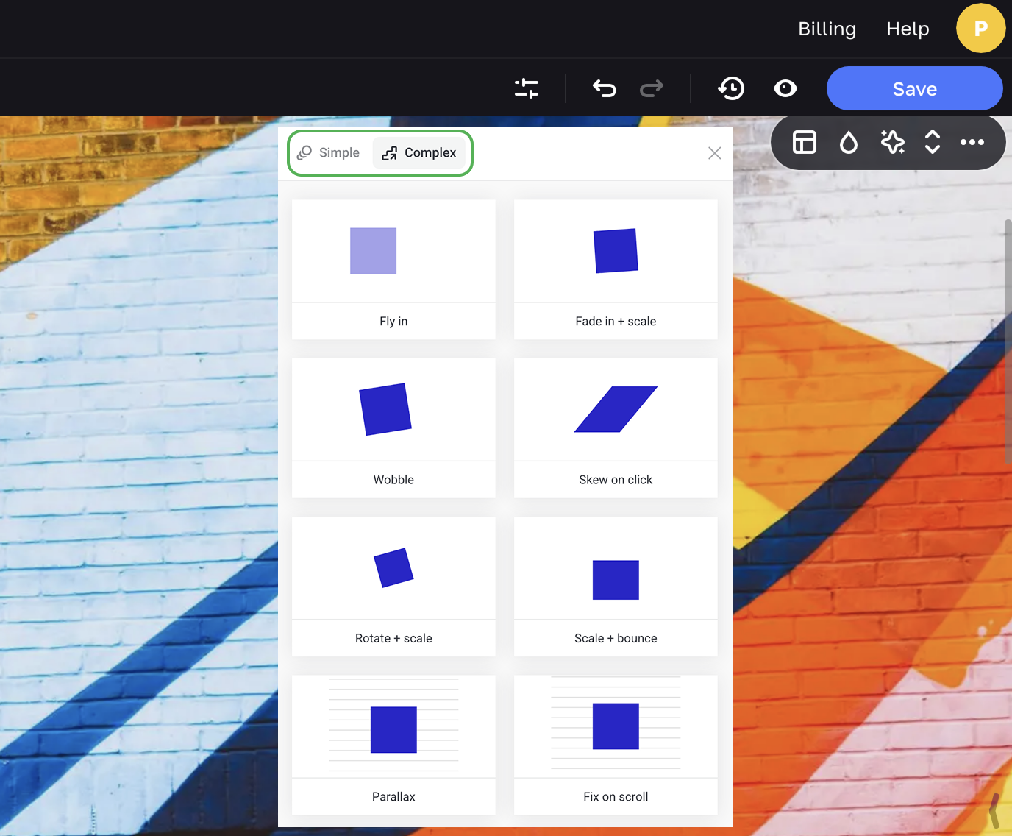Choose the Wobble animation preset
This screenshot has height=836, width=1012.
point(393,428)
